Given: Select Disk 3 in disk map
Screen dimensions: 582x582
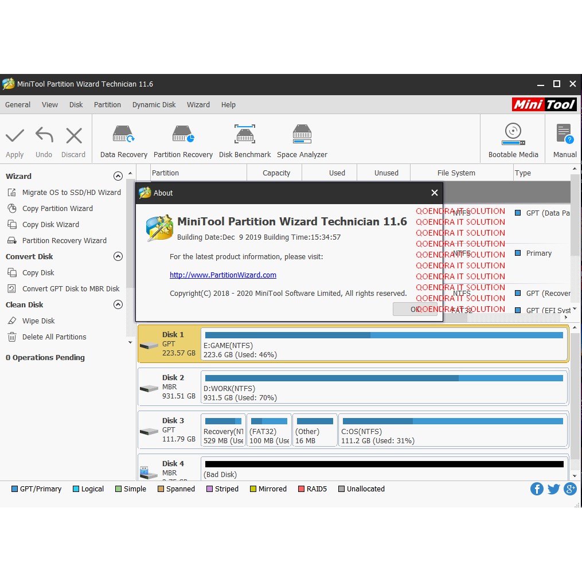Looking at the screenshot, I should pyautogui.click(x=169, y=429).
